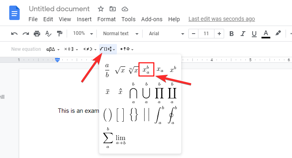Select the Paint format tool
The image size is (292, 158).
(x=59, y=34)
